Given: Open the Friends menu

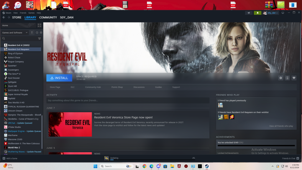Looking at the screenshot, I should click(x=23, y=13).
